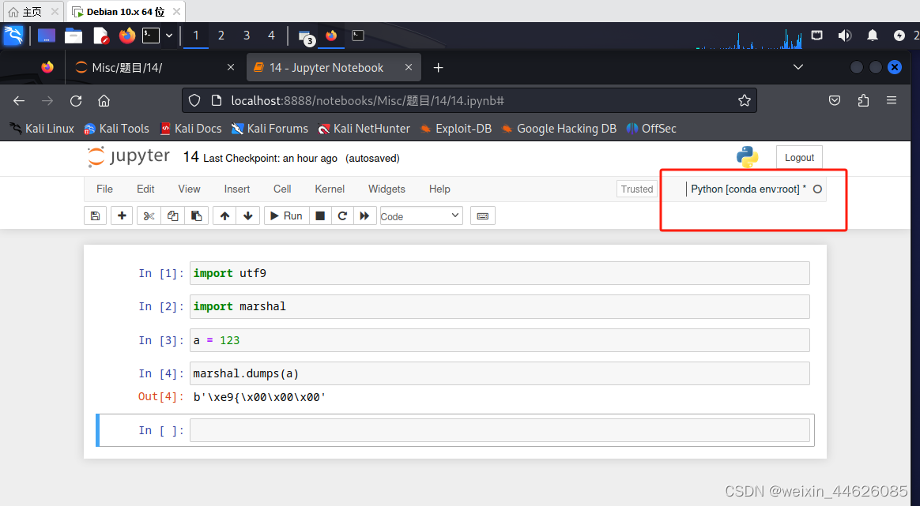Expand the terminal taskbar dropdown arrow
Screen dimensions: 920x506
(168, 35)
